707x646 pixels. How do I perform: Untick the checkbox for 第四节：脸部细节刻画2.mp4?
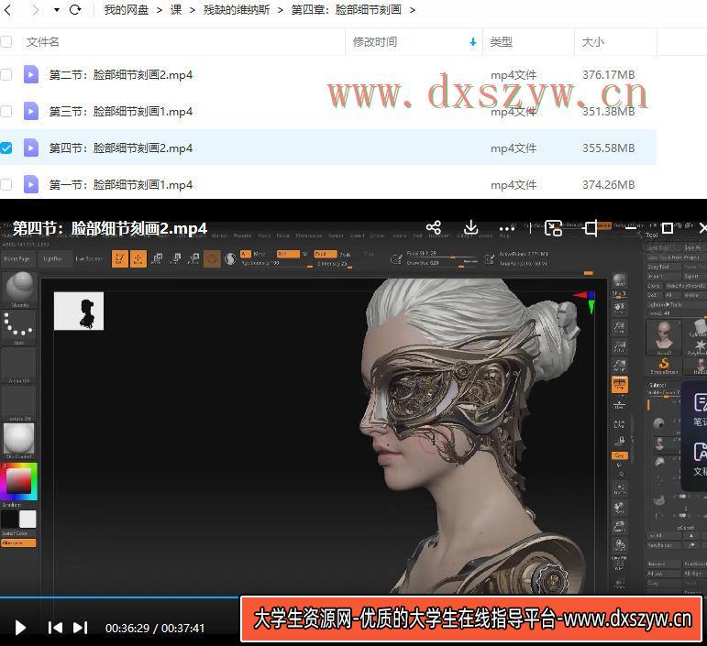6,148
